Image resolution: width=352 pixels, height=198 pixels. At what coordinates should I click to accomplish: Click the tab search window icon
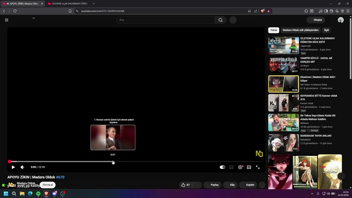312,11
